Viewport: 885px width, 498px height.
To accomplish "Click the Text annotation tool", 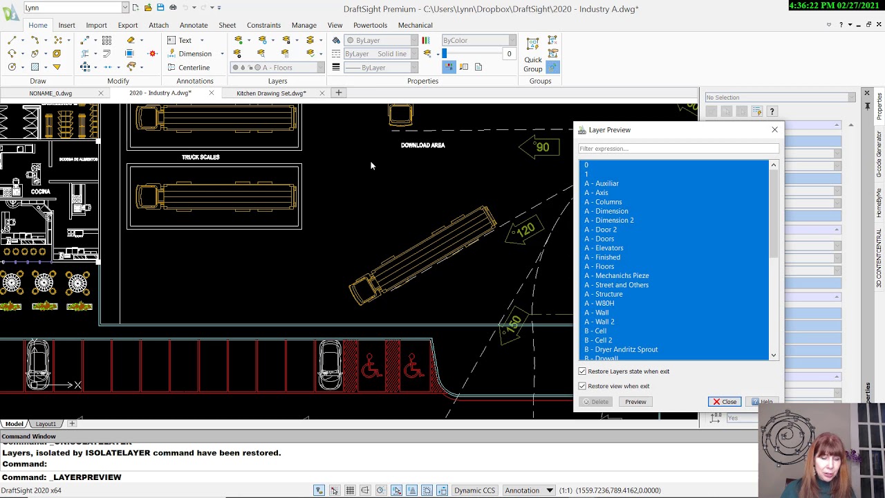I will (179, 40).
